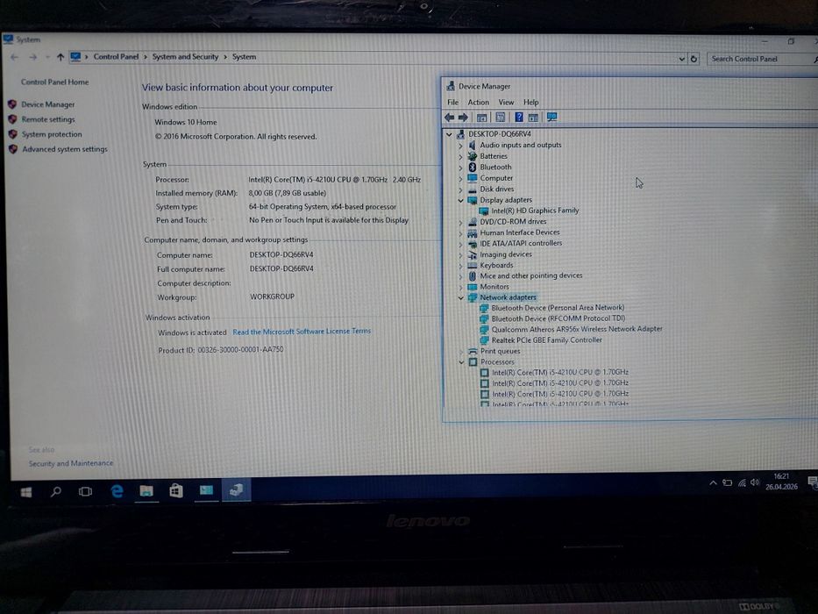Screen dimensions: 818x614
Task: Click the volume speaker tray icon
Action: 754,482
